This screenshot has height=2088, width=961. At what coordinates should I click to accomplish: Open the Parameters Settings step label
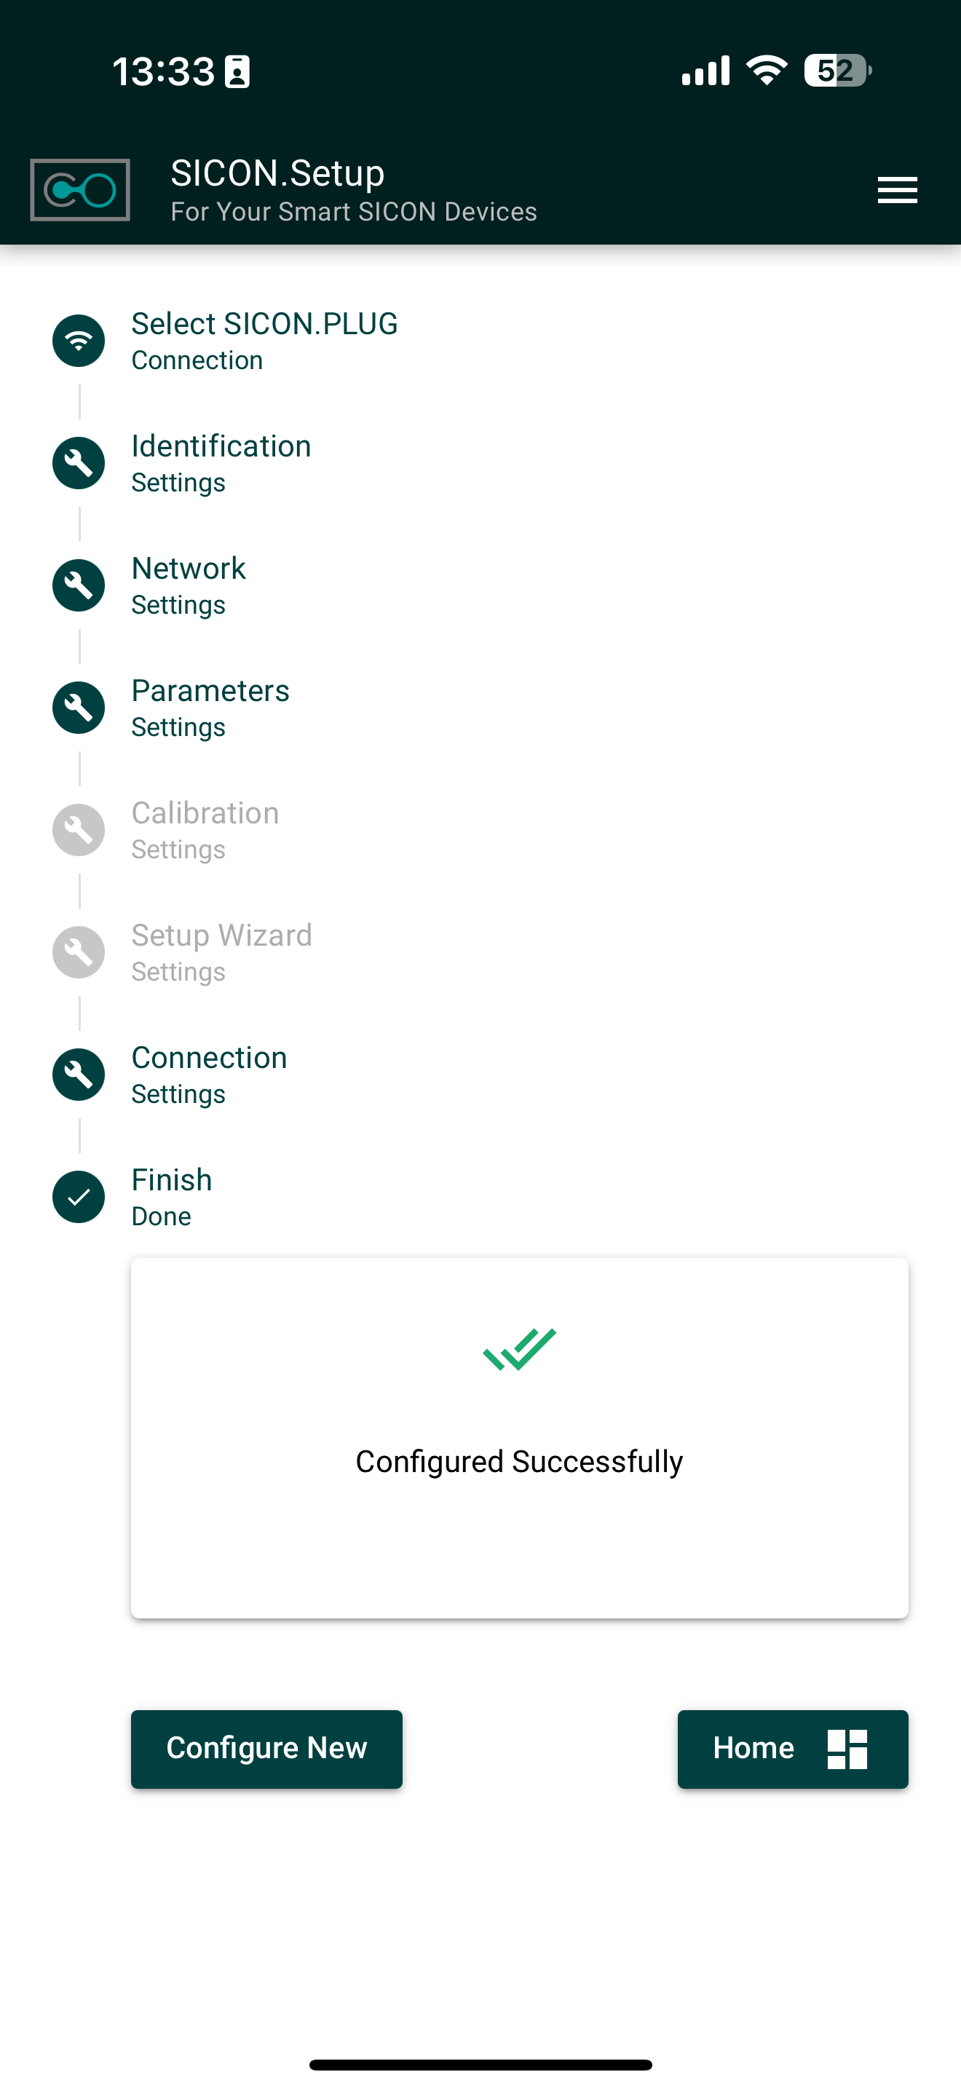click(x=210, y=708)
